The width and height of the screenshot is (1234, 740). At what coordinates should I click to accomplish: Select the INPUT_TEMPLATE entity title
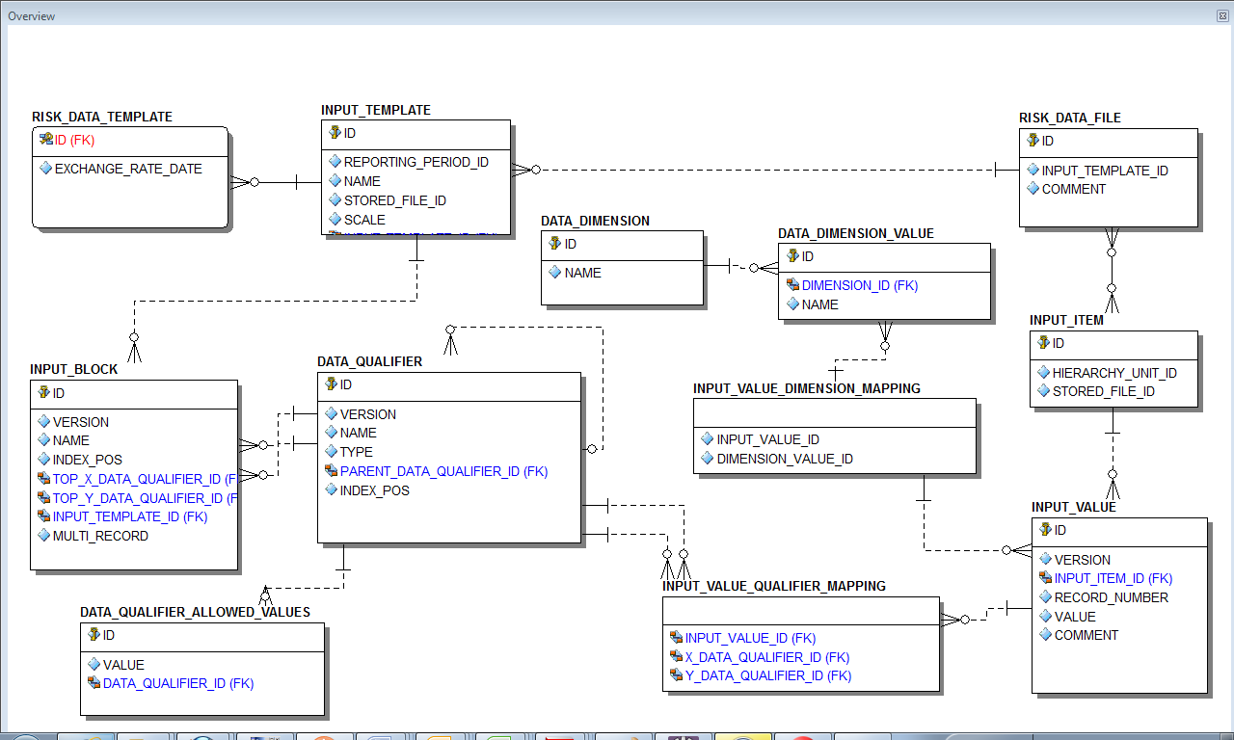[376, 110]
